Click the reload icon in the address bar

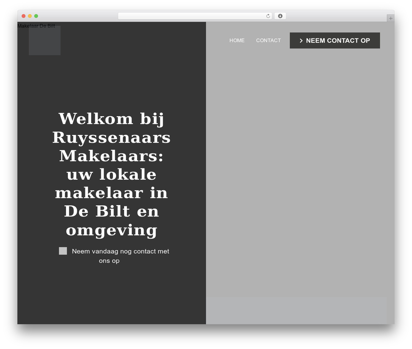coord(268,16)
